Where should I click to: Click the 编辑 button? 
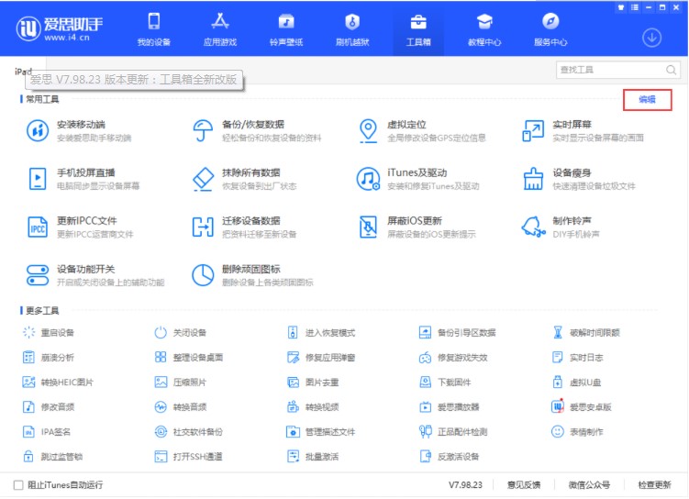click(647, 99)
